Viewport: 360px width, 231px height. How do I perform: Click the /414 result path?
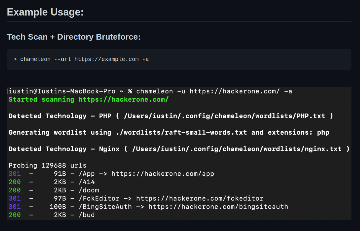pos(87,182)
